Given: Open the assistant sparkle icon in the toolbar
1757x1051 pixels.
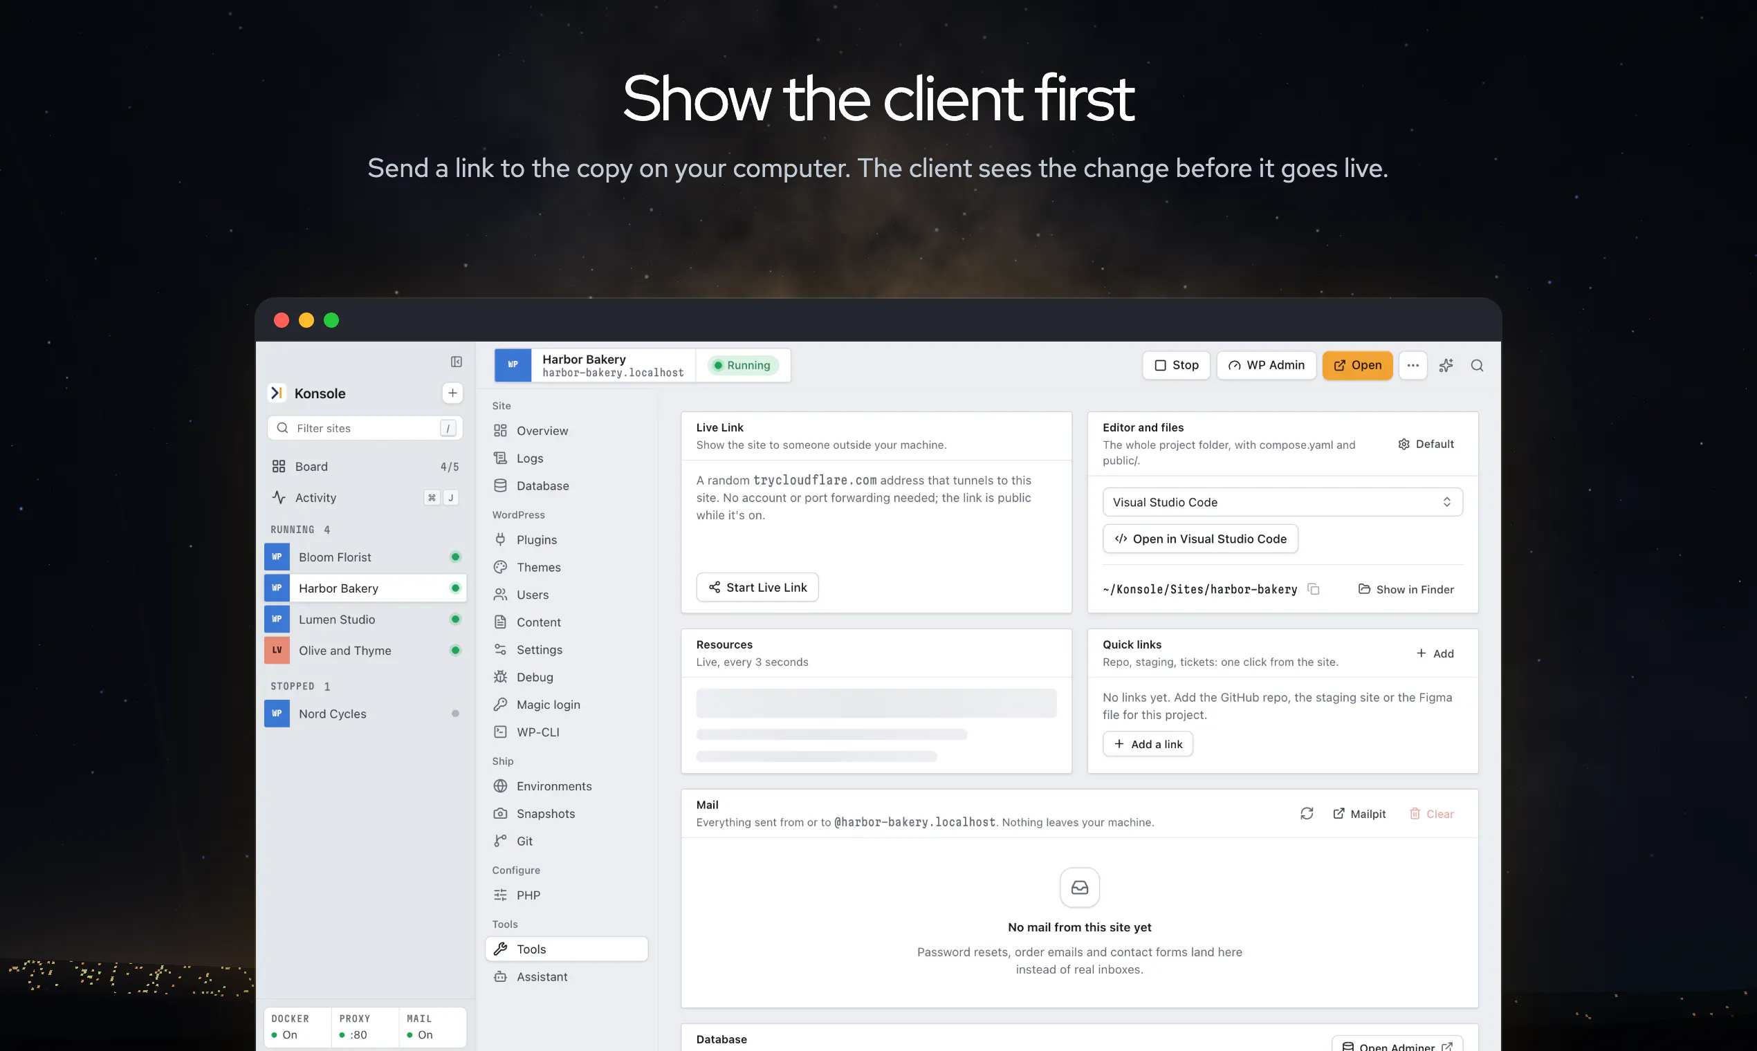Looking at the screenshot, I should (1446, 366).
